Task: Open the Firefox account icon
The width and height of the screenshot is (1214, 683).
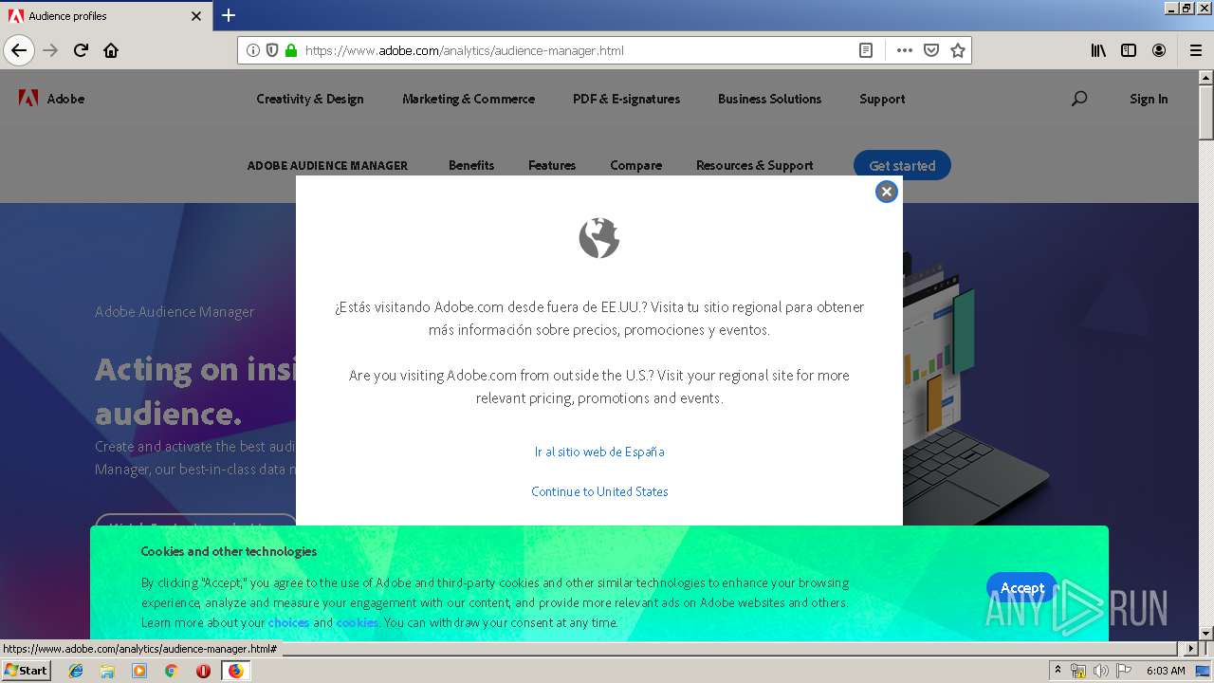Action: (1159, 50)
